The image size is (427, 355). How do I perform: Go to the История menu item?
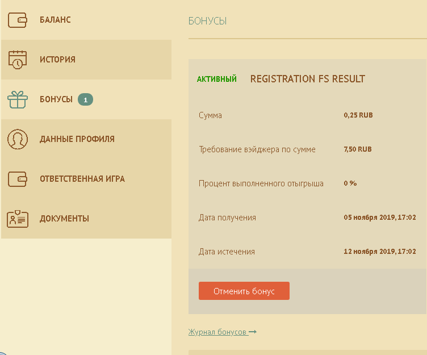(x=57, y=60)
